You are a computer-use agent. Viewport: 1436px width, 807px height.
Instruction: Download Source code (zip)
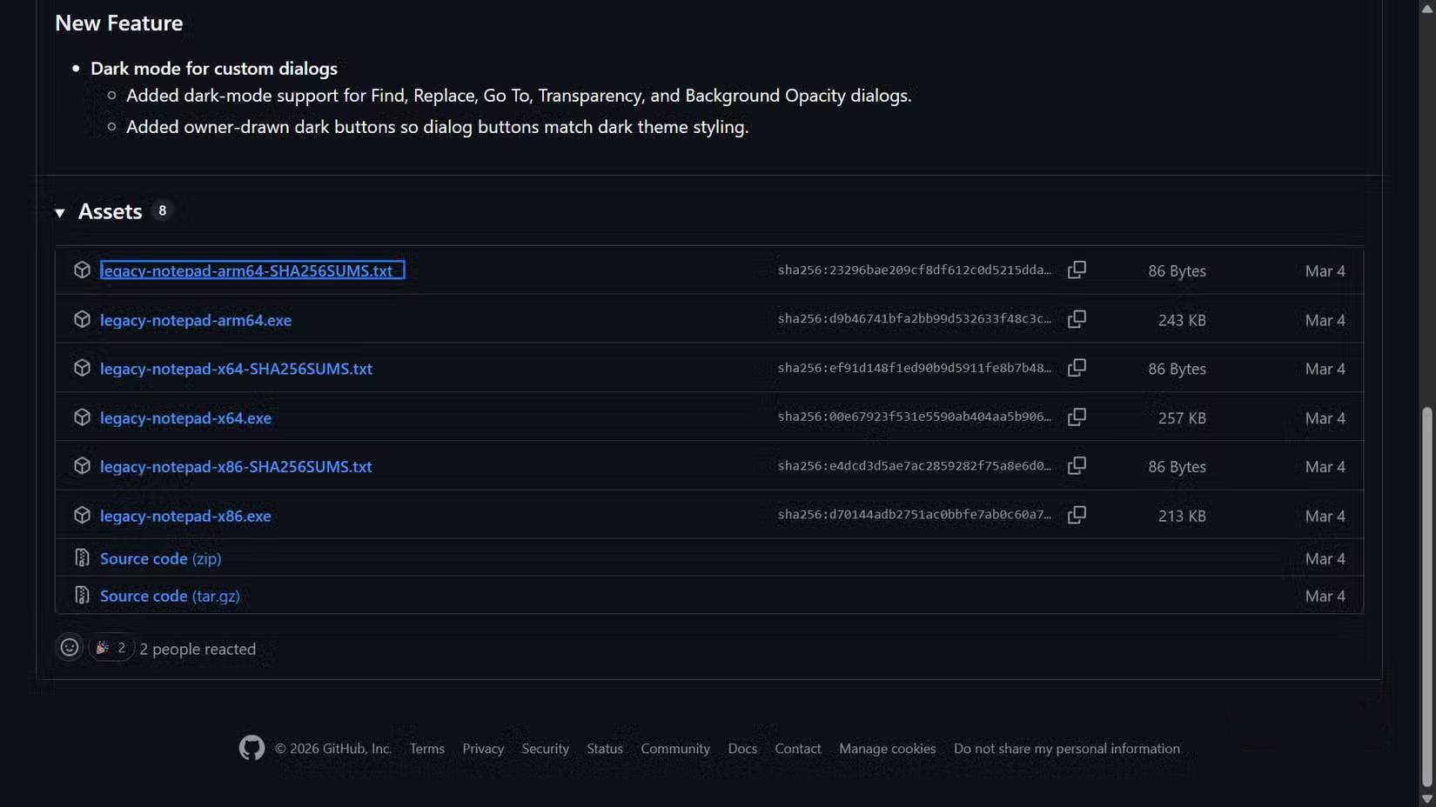point(160,558)
